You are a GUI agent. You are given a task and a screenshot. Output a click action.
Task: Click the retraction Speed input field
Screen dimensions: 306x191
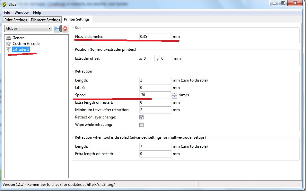[155, 95]
